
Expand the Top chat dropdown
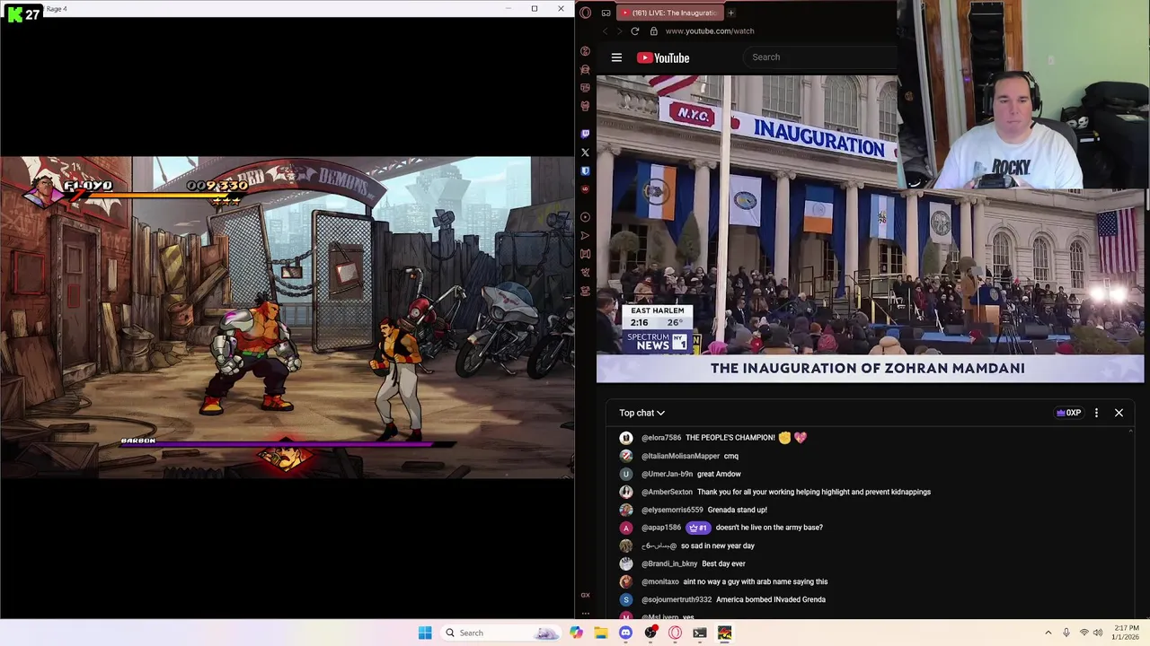click(x=641, y=413)
